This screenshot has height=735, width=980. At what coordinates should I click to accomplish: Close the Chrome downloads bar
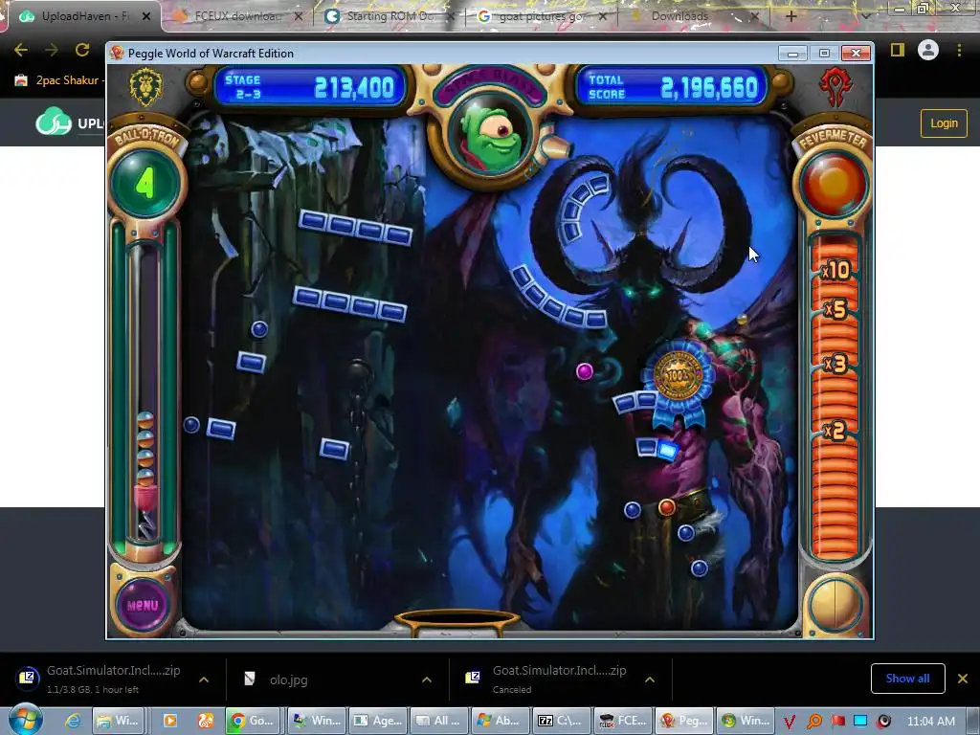tap(963, 679)
